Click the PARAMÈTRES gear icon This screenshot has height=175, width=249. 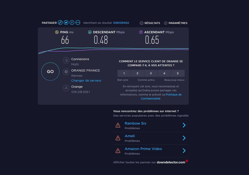(166, 23)
